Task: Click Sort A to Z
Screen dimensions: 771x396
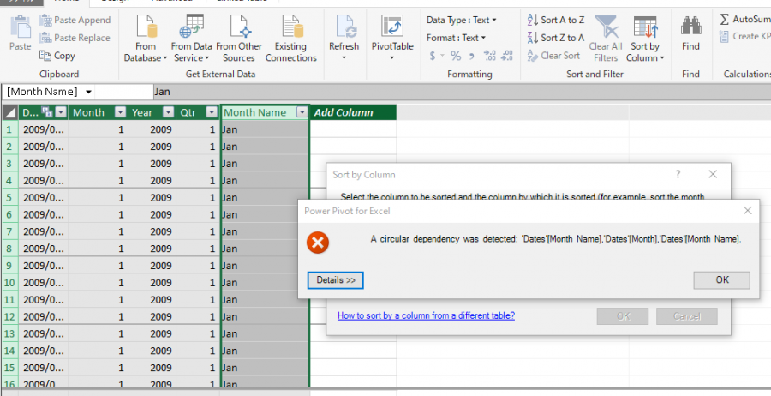Action: pyautogui.click(x=556, y=21)
